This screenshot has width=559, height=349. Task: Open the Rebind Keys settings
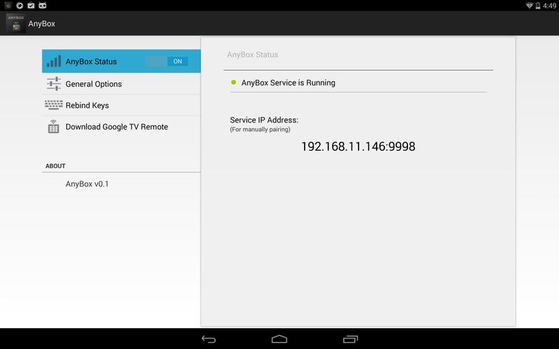pyautogui.click(x=87, y=105)
